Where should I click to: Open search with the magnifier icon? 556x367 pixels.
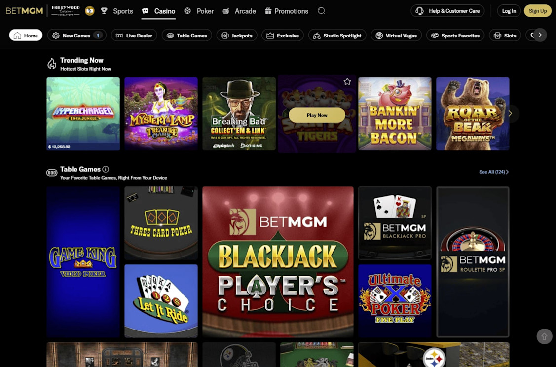[x=321, y=11]
